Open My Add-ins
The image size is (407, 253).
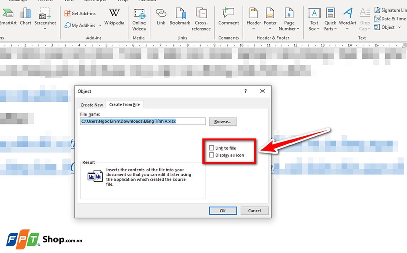tap(80, 25)
